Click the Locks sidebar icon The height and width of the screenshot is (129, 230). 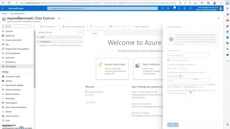tap(3, 120)
